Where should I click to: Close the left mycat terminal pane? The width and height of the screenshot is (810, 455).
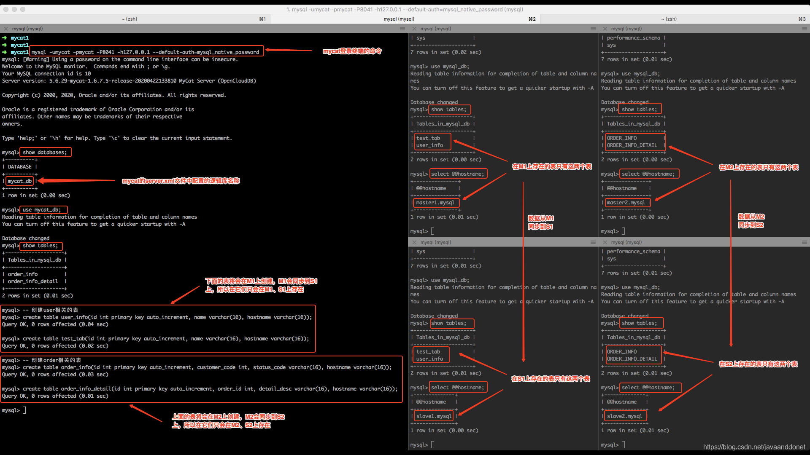coord(6,29)
